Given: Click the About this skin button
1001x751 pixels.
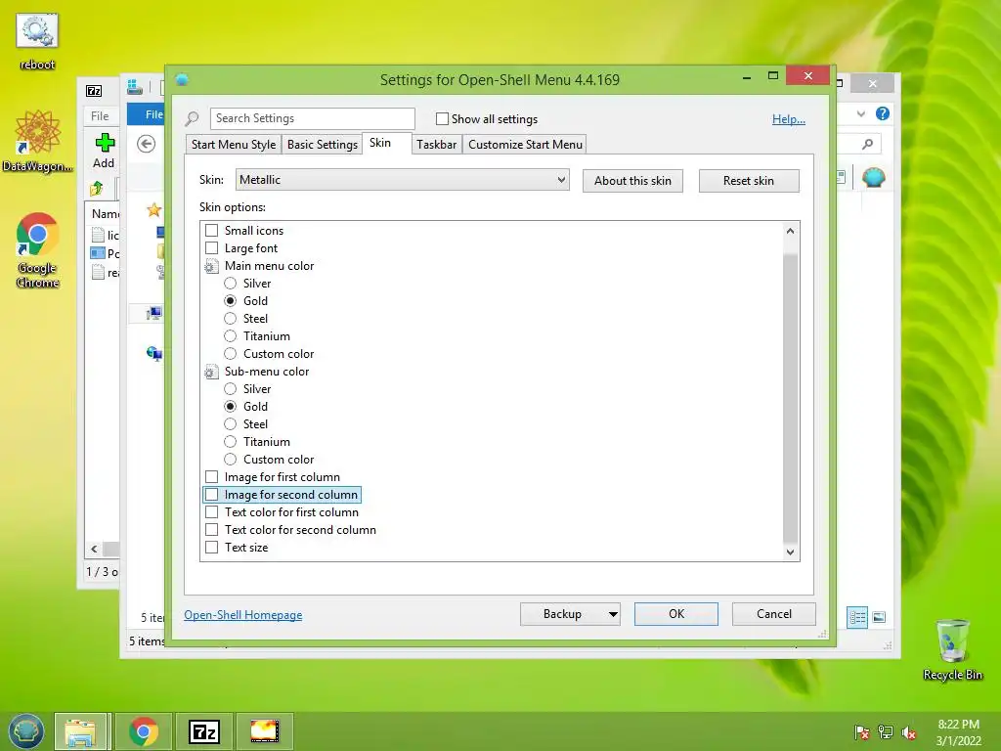Looking at the screenshot, I should point(632,181).
